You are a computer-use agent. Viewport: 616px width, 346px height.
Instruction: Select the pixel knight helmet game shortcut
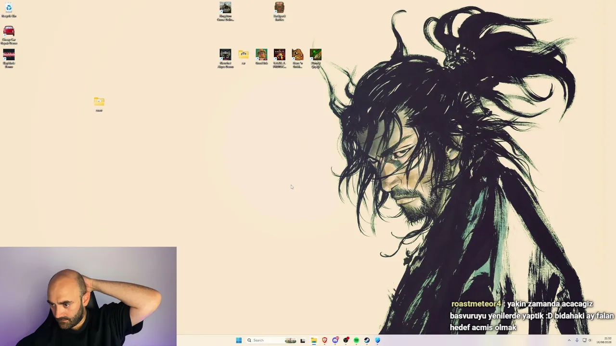pos(225,59)
